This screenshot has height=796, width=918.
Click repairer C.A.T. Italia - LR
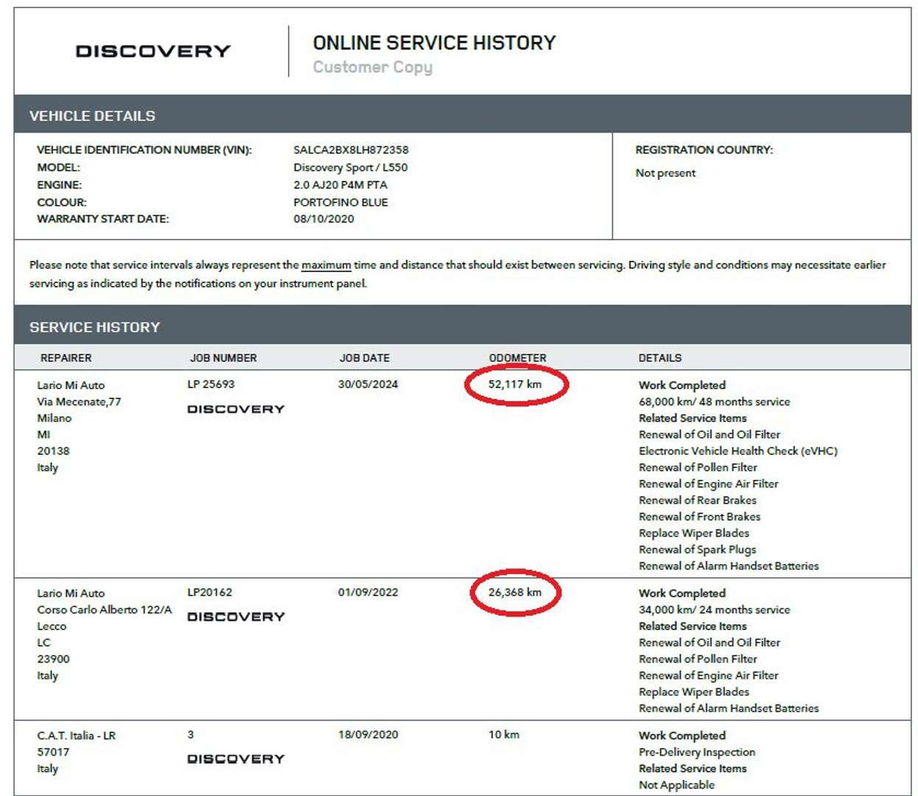[76, 736]
